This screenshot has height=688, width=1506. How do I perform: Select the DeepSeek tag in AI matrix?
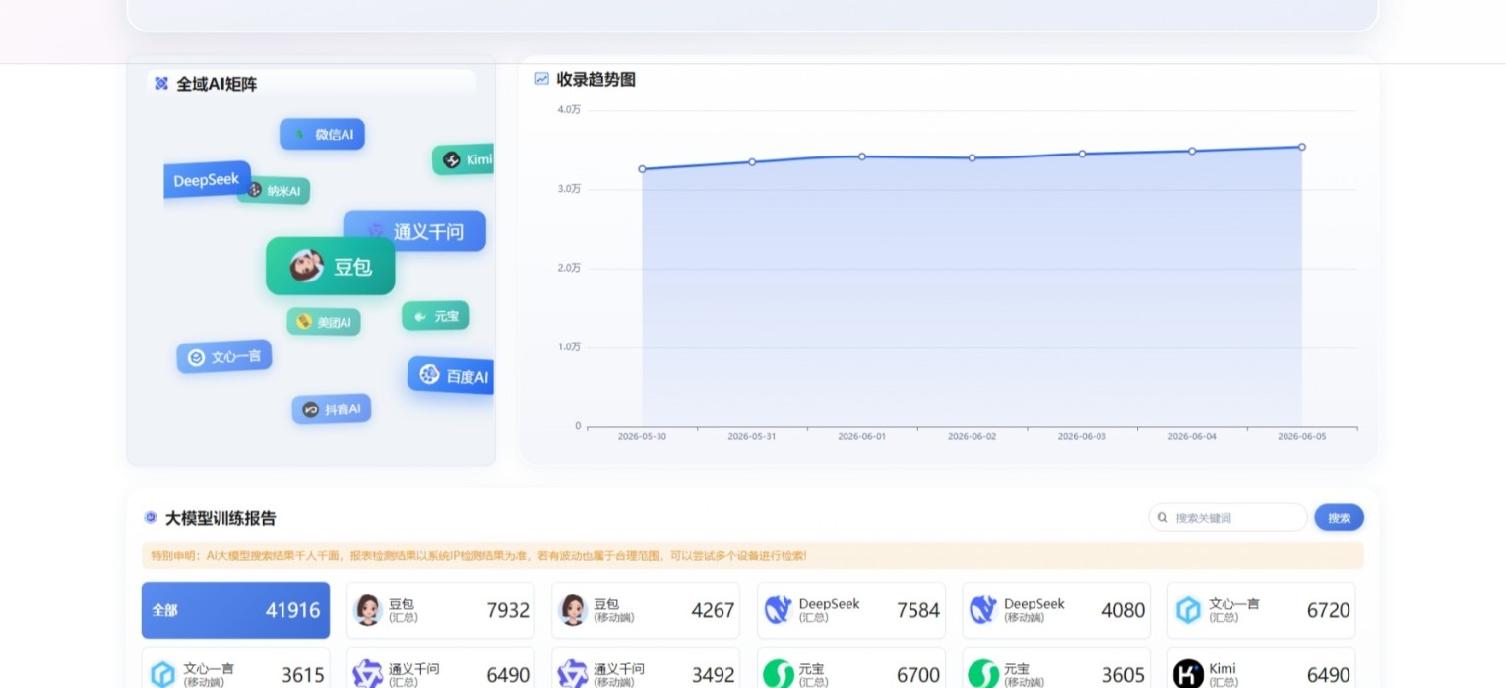coord(207,180)
